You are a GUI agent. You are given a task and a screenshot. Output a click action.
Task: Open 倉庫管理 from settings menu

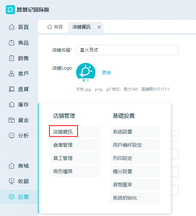tap(63, 145)
